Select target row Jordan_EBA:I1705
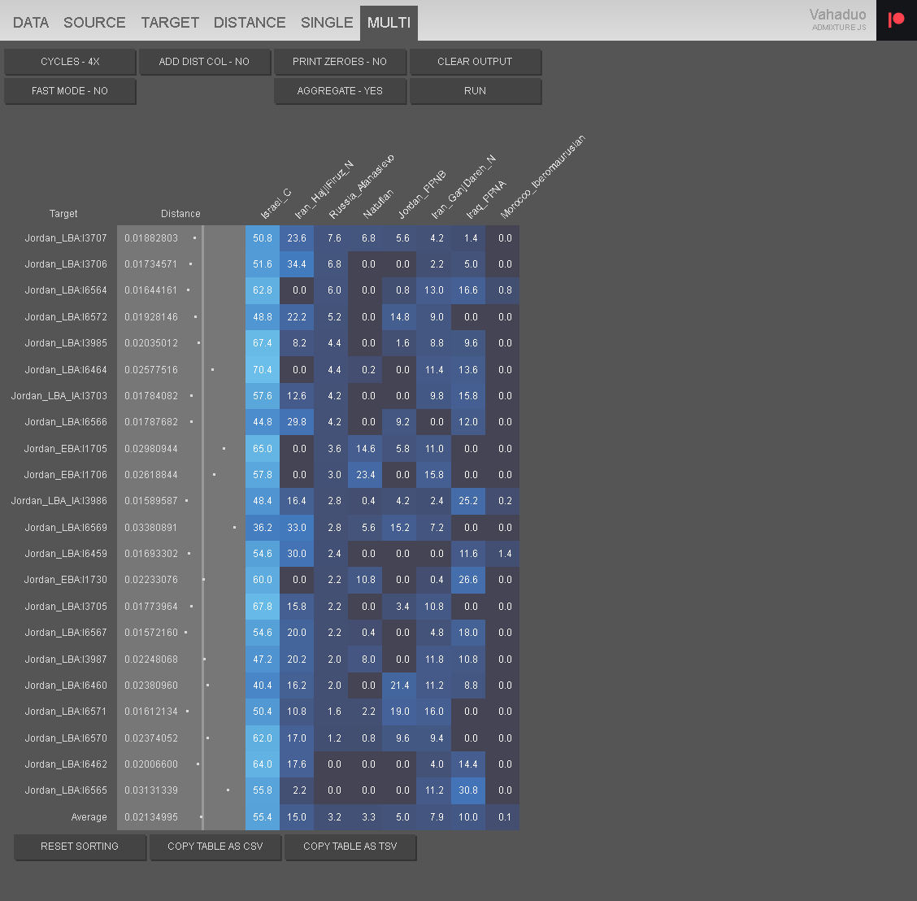The height and width of the screenshot is (901, 917). point(66,449)
